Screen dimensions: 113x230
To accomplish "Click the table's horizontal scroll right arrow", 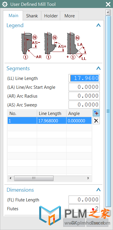I will pos(88,178).
